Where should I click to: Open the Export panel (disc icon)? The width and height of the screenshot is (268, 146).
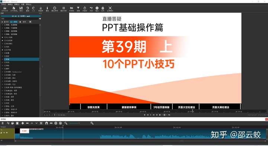pyautogui.click(x=97, y=9)
